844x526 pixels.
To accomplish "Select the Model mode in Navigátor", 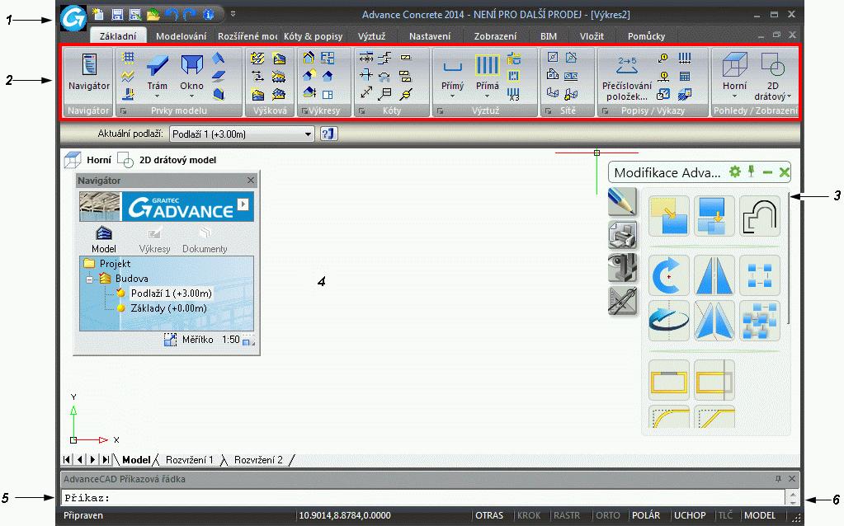I will tap(104, 239).
